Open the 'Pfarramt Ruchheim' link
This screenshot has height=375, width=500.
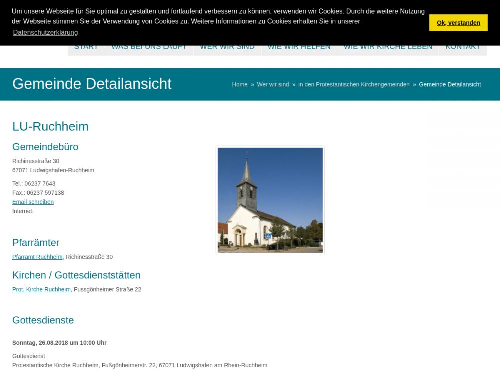coord(37,257)
